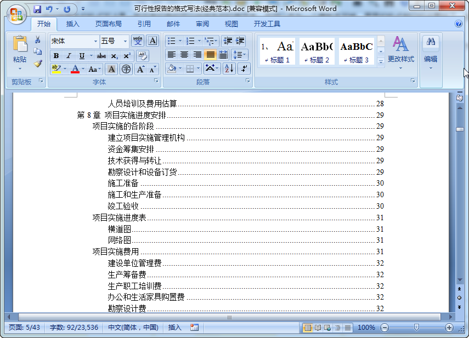This screenshot has height=338, width=469.
Task: Expand styles gallery more arrow
Action: pos(381,62)
